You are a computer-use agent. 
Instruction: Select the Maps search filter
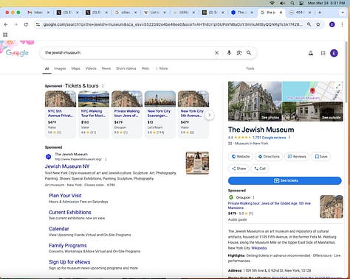[x=75, y=68]
